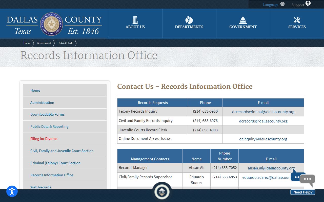Click the phone number (214) 698-4903
This screenshot has height=202, width=324.
click(205, 130)
